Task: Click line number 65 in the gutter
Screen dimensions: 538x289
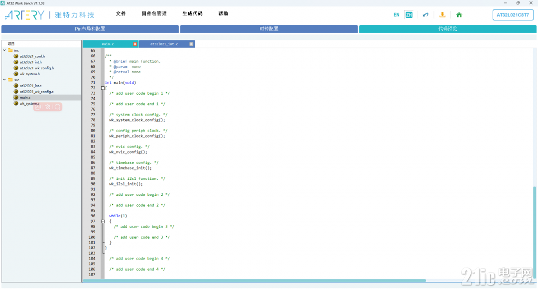Action: pos(93,50)
